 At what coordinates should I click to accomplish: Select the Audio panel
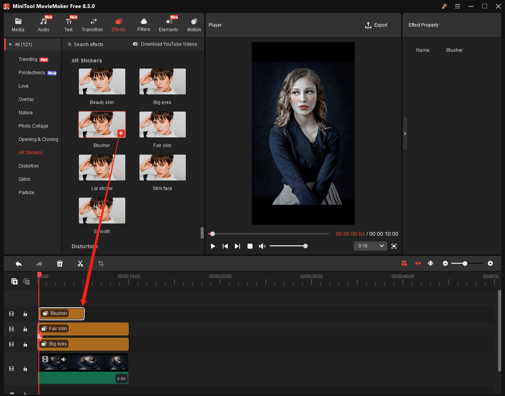[43, 24]
